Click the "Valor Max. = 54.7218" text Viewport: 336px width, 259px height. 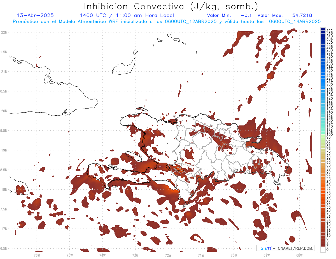tap(285, 15)
